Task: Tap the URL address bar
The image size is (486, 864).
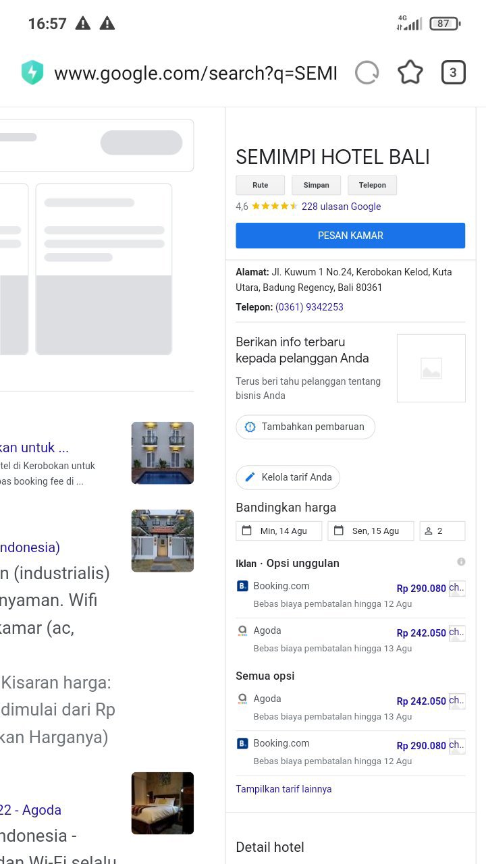Action: pyautogui.click(x=196, y=73)
